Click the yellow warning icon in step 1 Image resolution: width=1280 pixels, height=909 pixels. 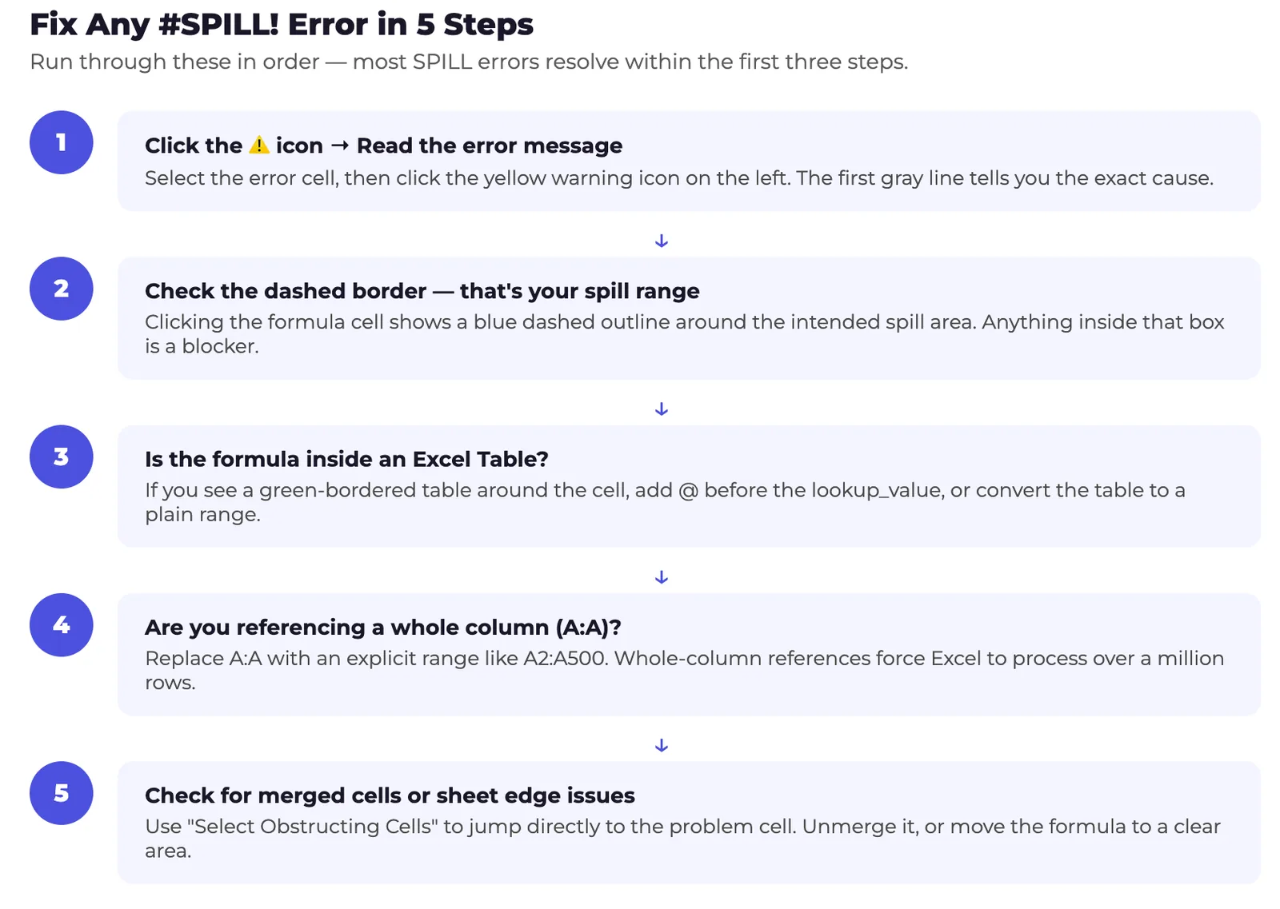tap(259, 145)
